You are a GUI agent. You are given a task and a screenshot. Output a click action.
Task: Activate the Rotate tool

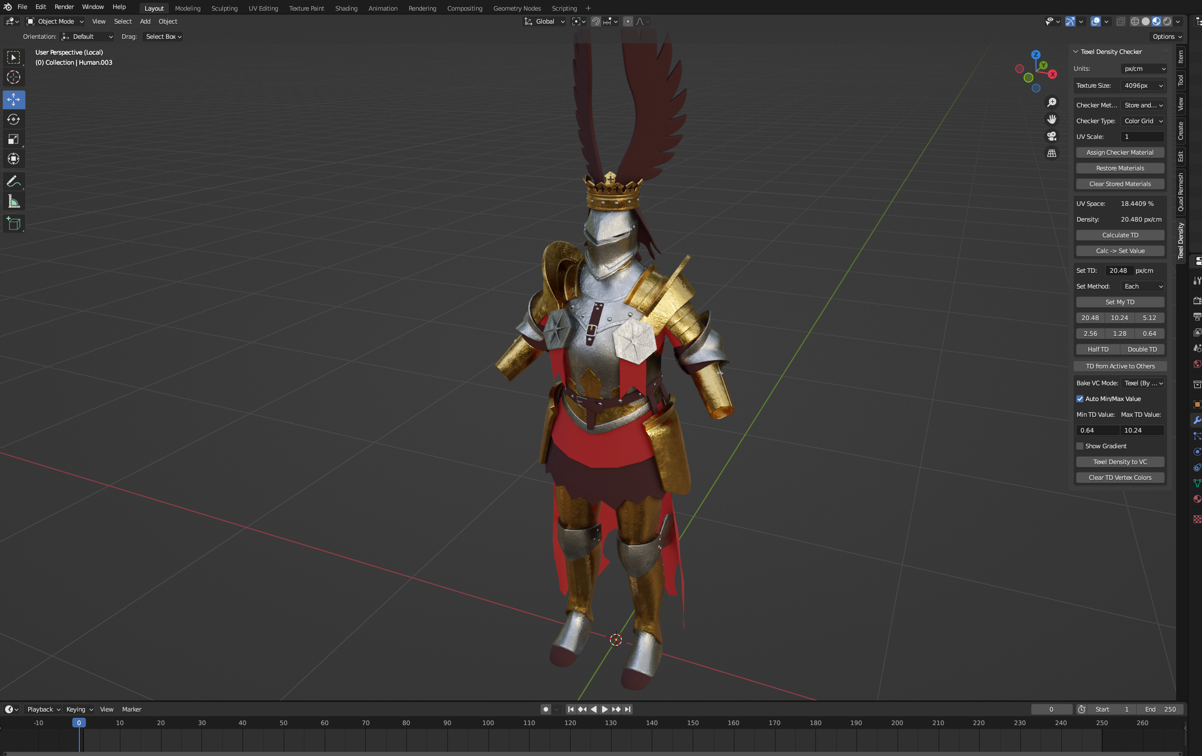[x=14, y=119]
